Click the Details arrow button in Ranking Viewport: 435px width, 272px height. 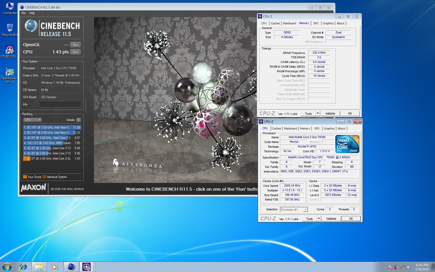coord(79,120)
